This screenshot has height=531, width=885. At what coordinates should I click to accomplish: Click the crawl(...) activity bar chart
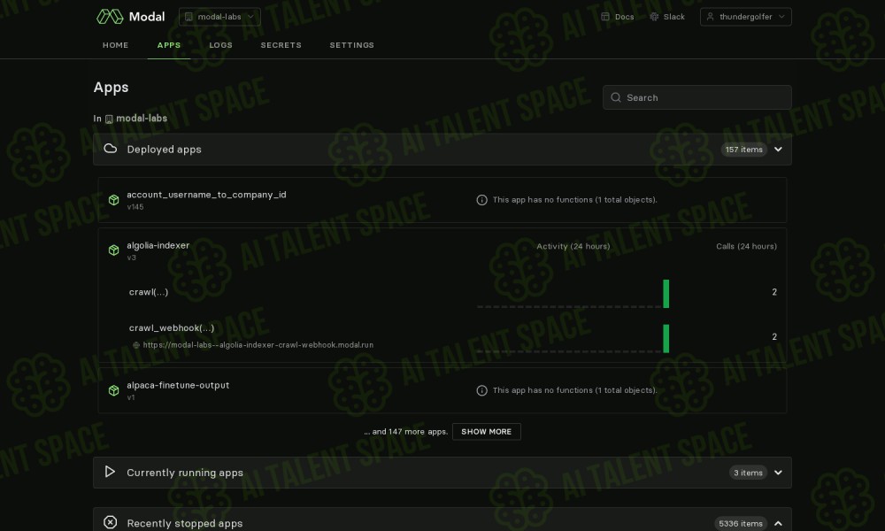pos(573,294)
